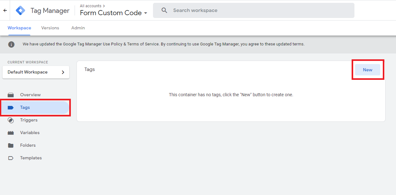The image size is (396, 195).
Task: Click the search magnifier icon
Action: pos(164,10)
